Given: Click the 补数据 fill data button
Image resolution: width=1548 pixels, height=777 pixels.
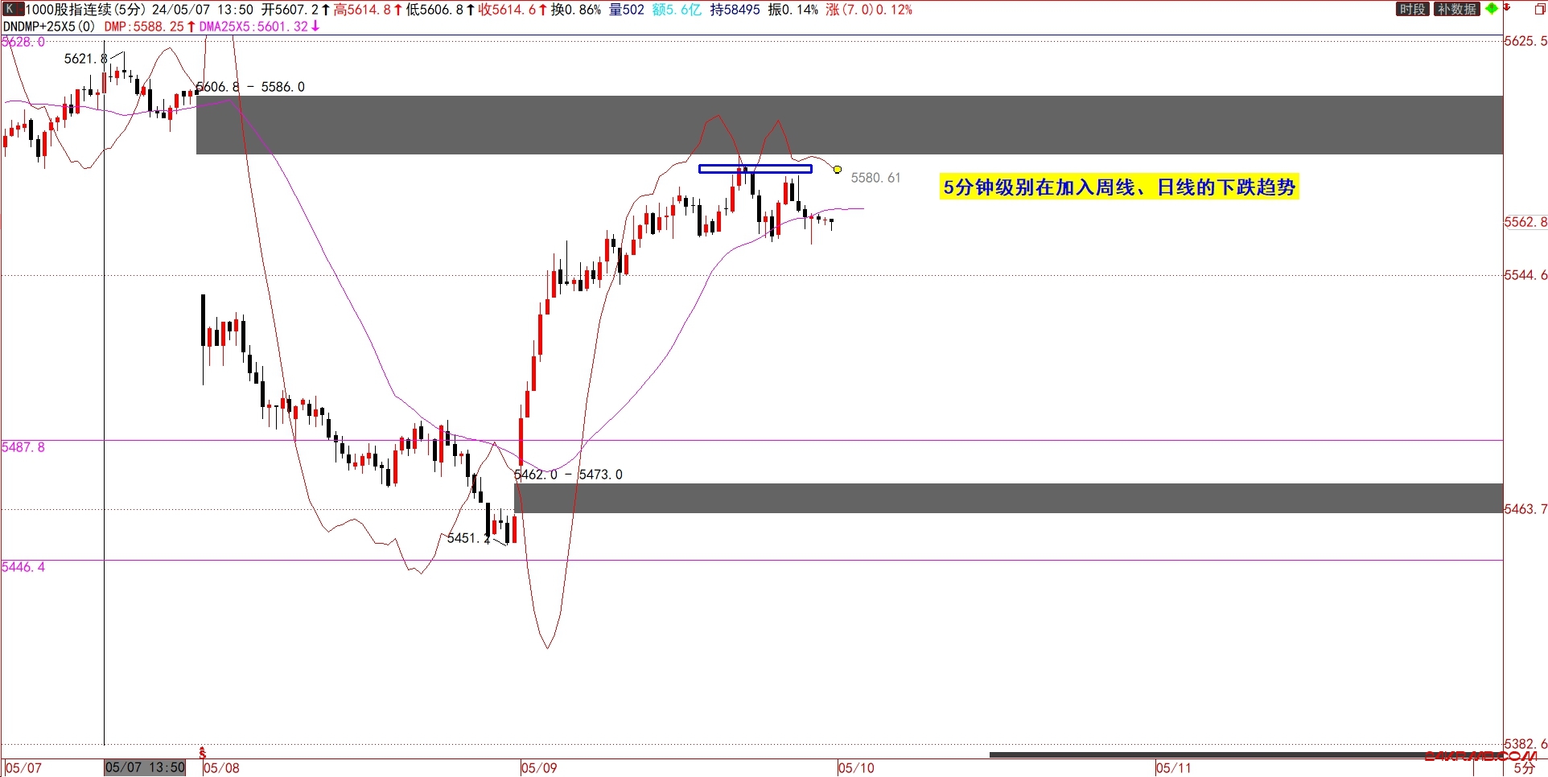Looking at the screenshot, I should [x=1457, y=9].
